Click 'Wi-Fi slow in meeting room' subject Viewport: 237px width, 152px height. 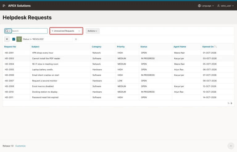(x=45, y=64)
